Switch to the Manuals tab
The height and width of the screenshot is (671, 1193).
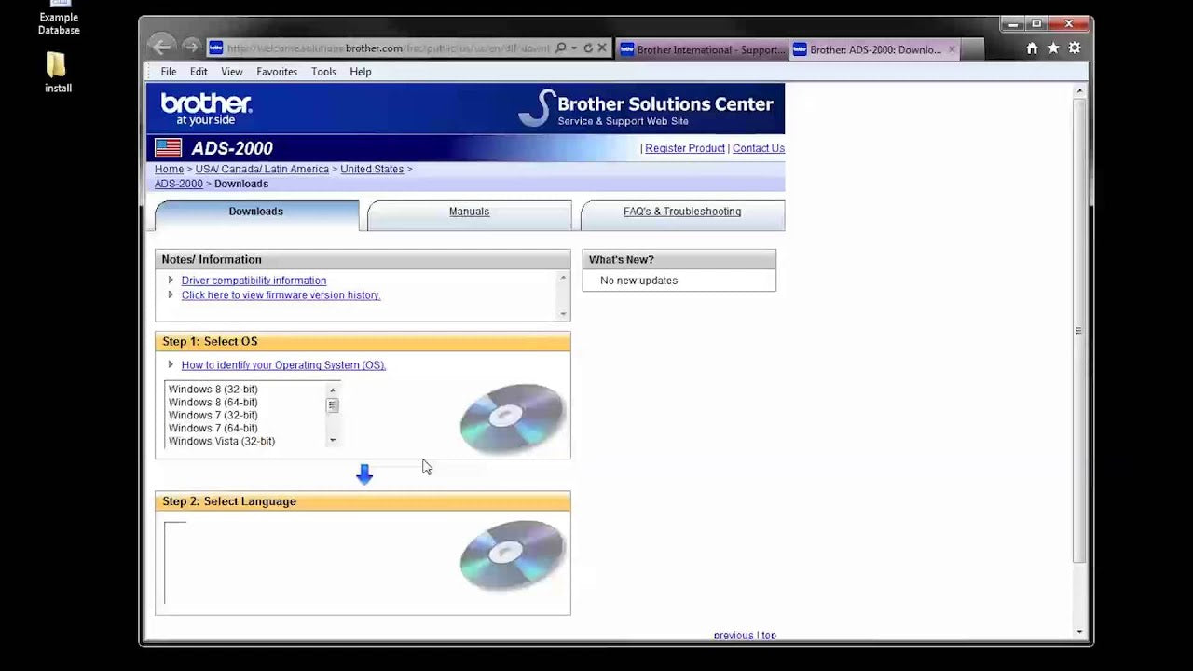pyautogui.click(x=469, y=212)
